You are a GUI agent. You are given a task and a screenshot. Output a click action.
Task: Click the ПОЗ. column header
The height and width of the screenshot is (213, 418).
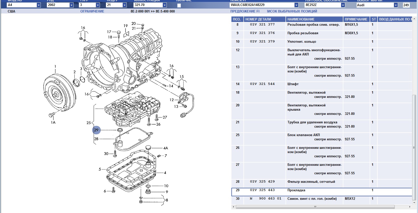point(237,19)
